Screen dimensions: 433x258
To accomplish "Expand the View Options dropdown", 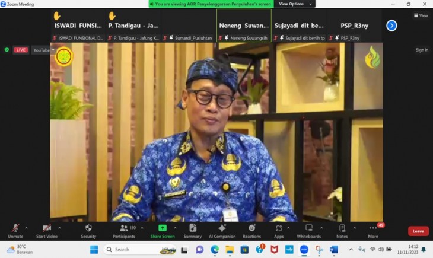I will point(295,4).
